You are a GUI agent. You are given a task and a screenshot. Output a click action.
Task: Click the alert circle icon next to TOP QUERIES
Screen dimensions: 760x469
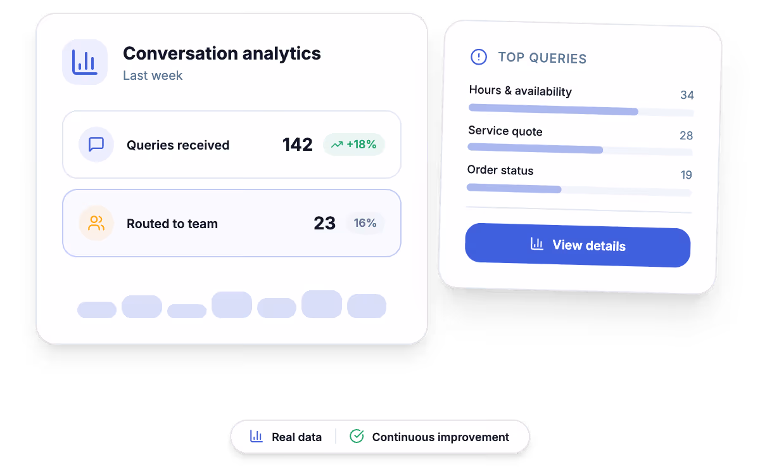coord(479,57)
